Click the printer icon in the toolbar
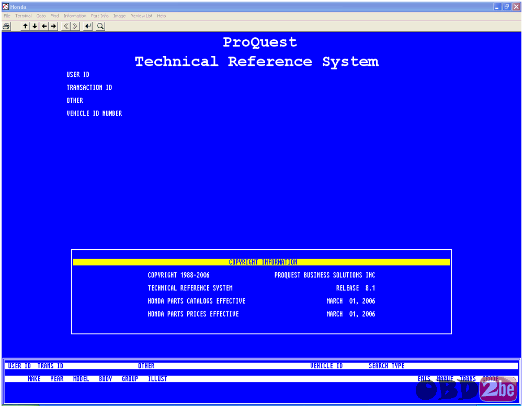The image size is (523, 406). point(6,26)
